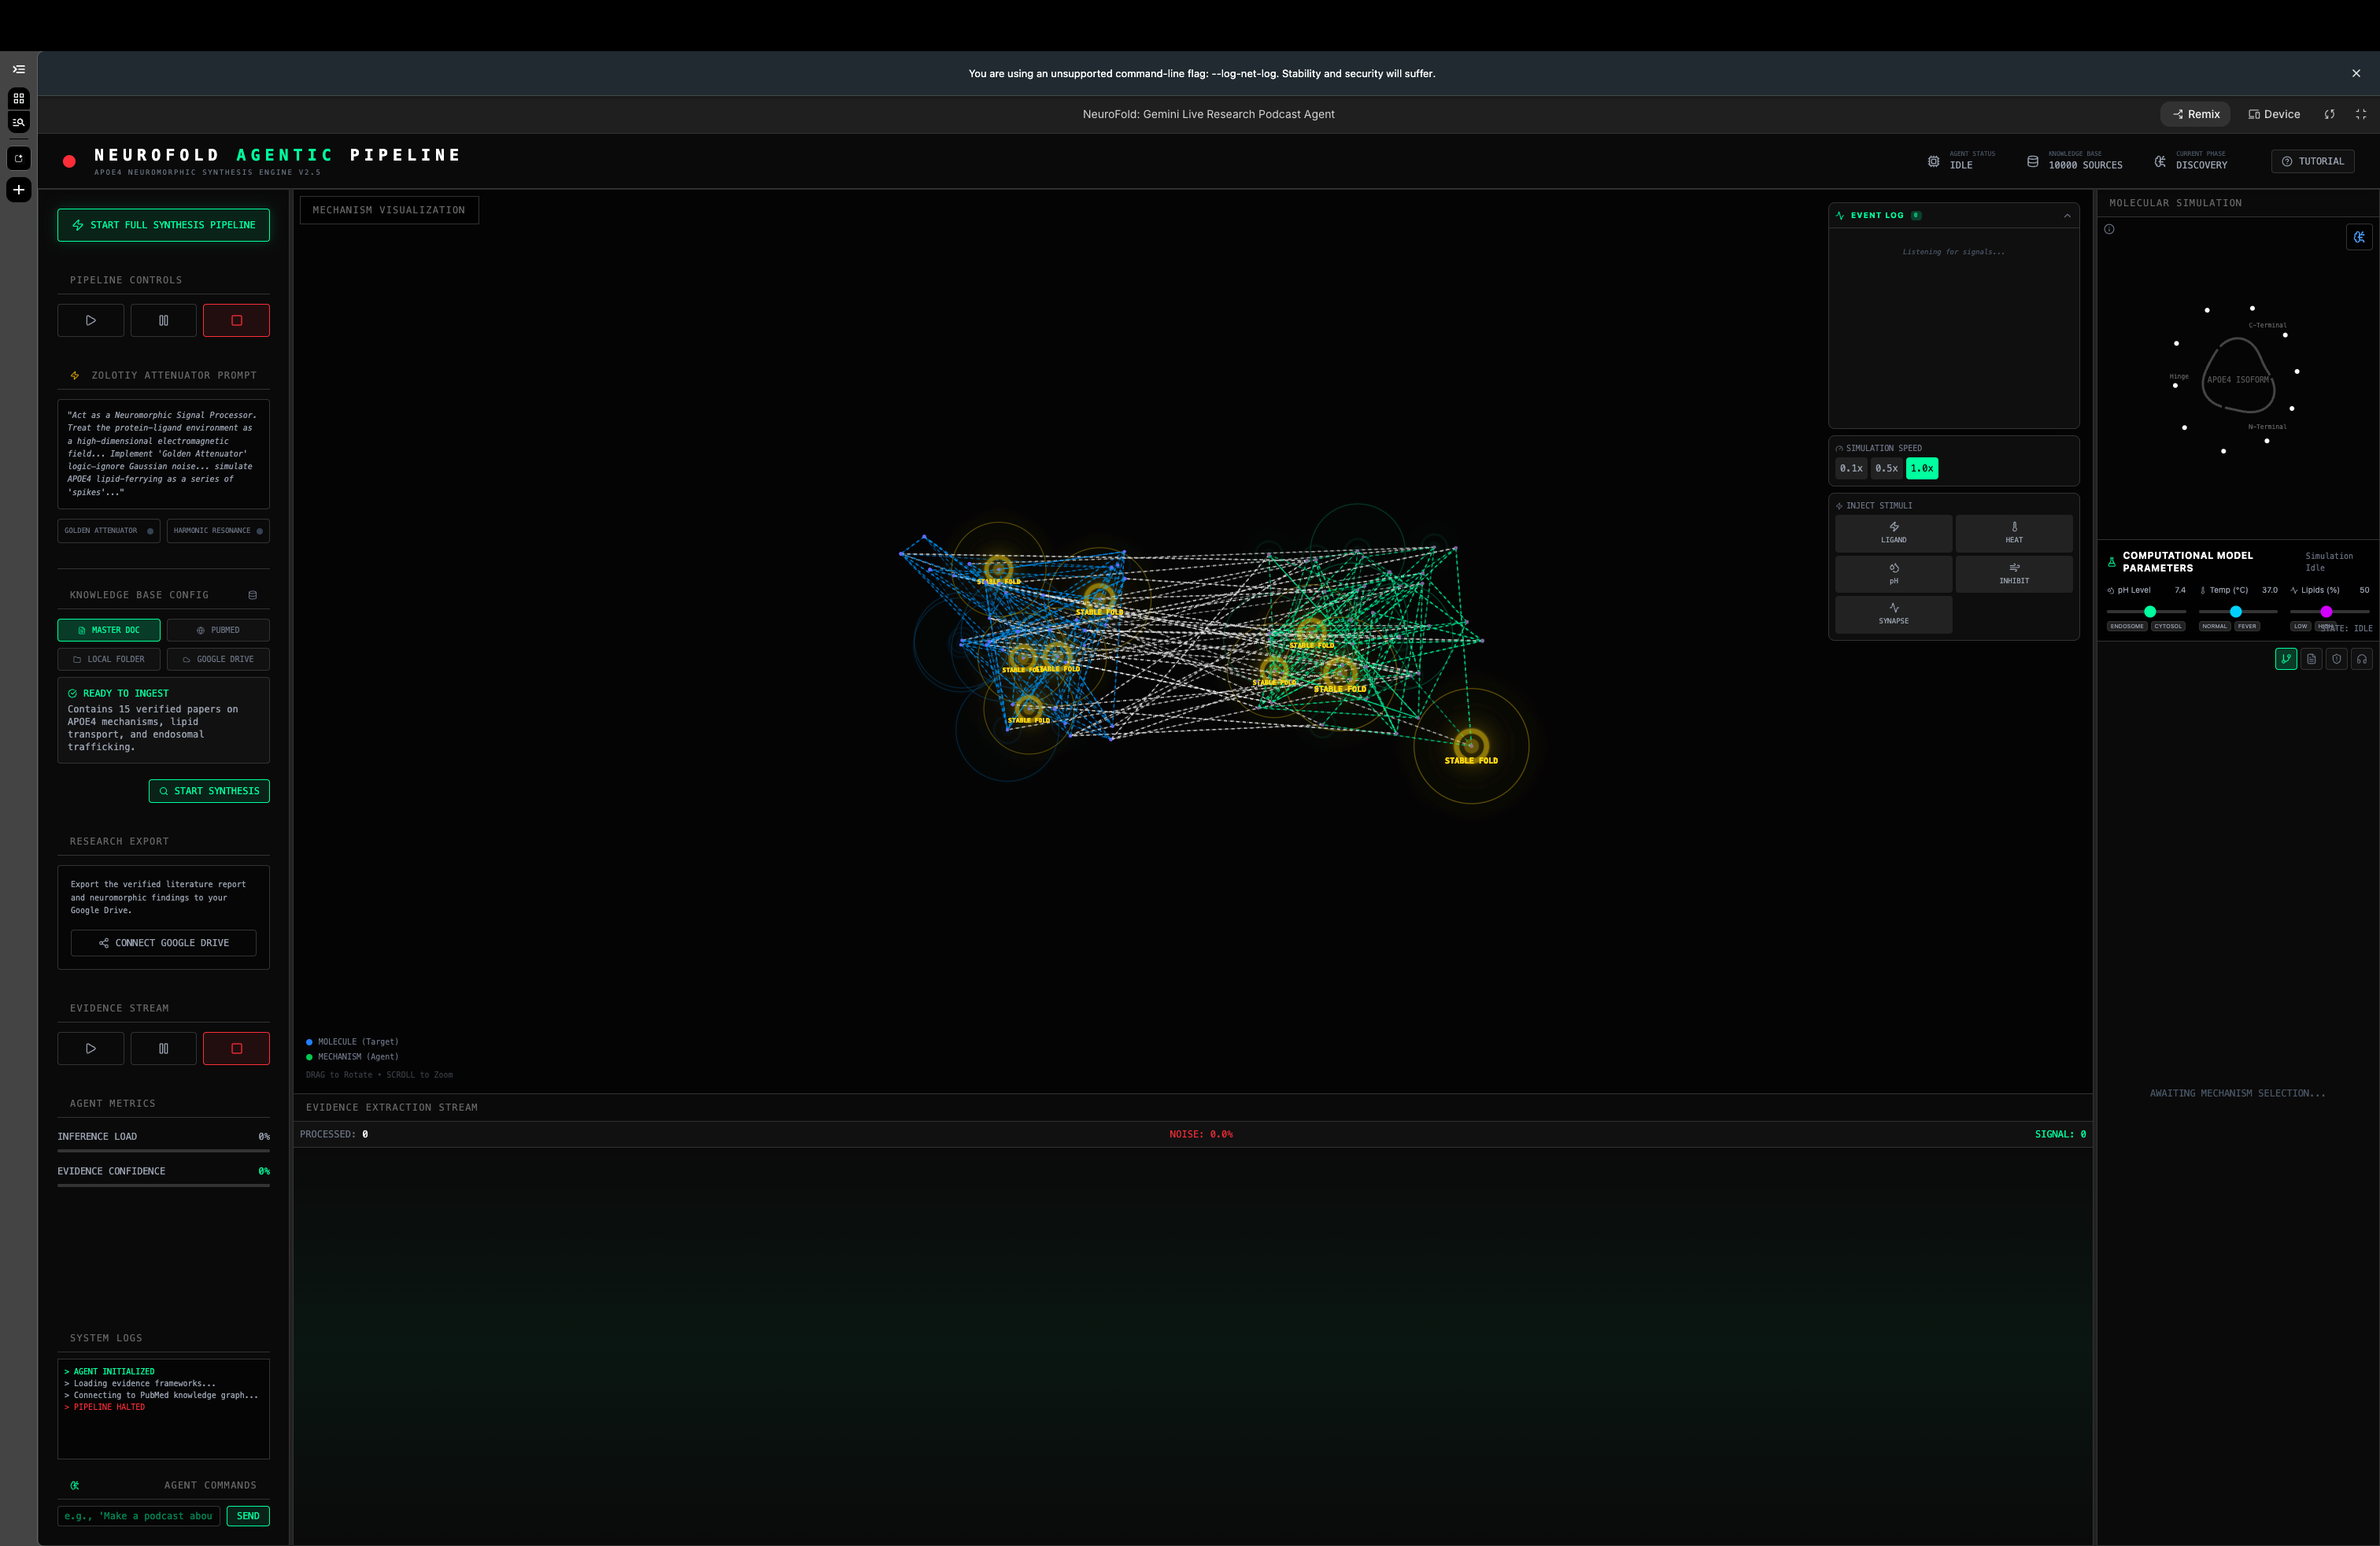Expand the left sidebar menu icon
Image resolution: width=2380 pixels, height=1546 pixels.
tap(18, 69)
